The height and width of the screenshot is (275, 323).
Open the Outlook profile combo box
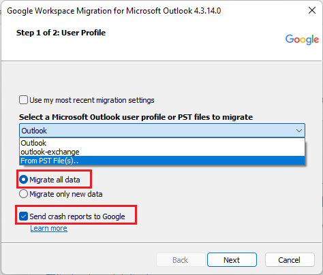[162, 131]
